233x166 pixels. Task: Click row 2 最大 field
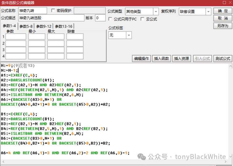click(x=56, y=44)
